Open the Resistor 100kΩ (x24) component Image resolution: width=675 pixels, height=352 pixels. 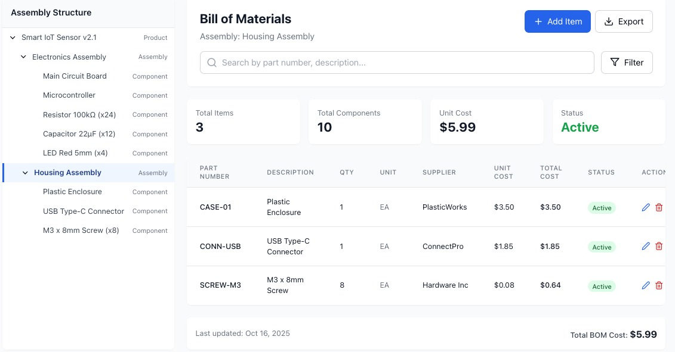tap(79, 114)
